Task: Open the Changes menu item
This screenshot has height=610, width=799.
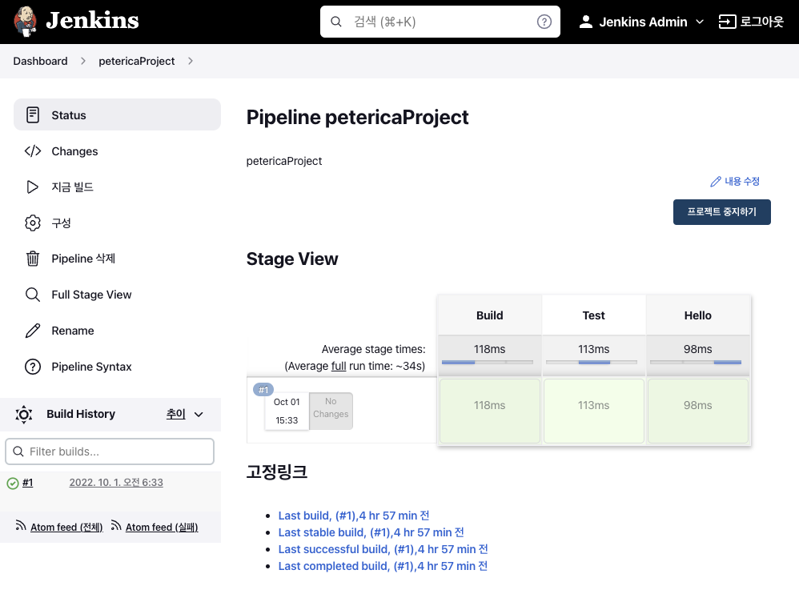Action: (117, 150)
